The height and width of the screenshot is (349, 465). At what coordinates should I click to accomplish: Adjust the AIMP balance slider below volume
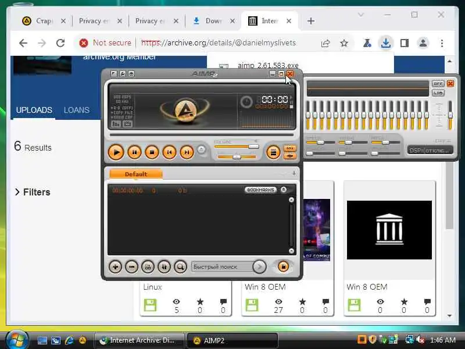click(237, 156)
